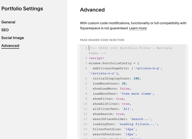Click the searchPlaceholder 'Search...' string
Image resolution: width=192 pixels, height=139 pixels.
pyautogui.click(x=140, y=119)
